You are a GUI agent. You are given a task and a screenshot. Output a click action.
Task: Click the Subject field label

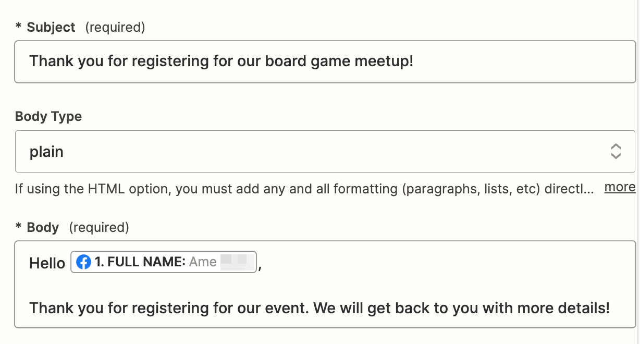(x=51, y=27)
